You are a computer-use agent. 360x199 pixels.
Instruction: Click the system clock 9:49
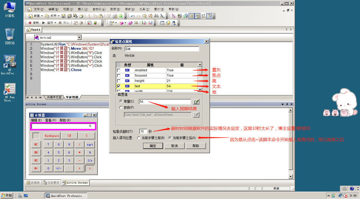(x=353, y=196)
